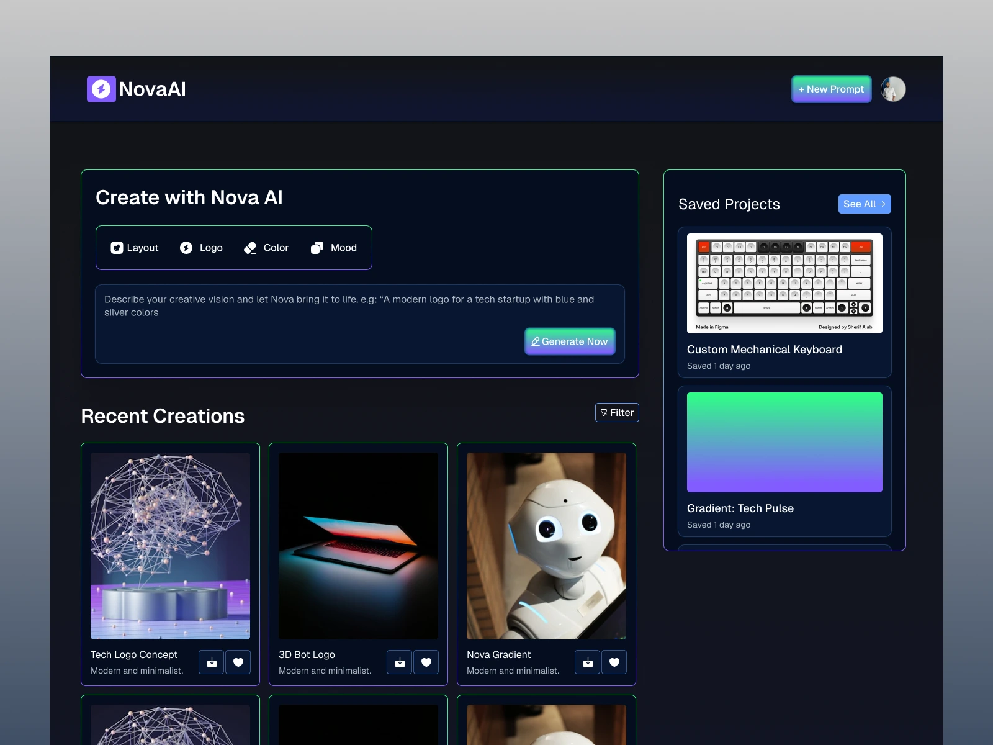This screenshot has height=745, width=993.
Task: Click 'Tech Logo Concept' card title
Action: 134,654
